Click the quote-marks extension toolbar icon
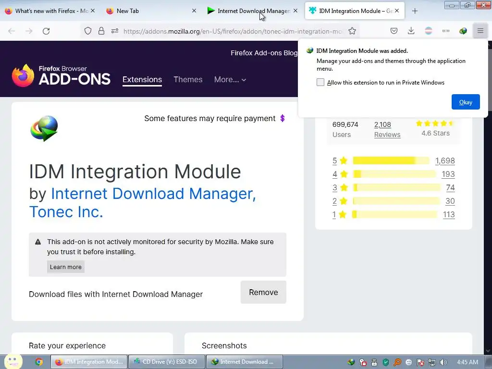Screen dimensions: 492x369 tap(445, 31)
